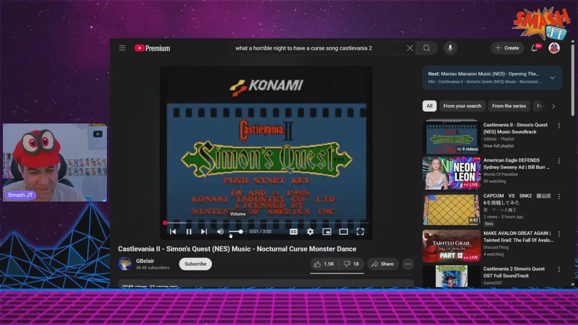Open player settings gear

click(x=310, y=232)
